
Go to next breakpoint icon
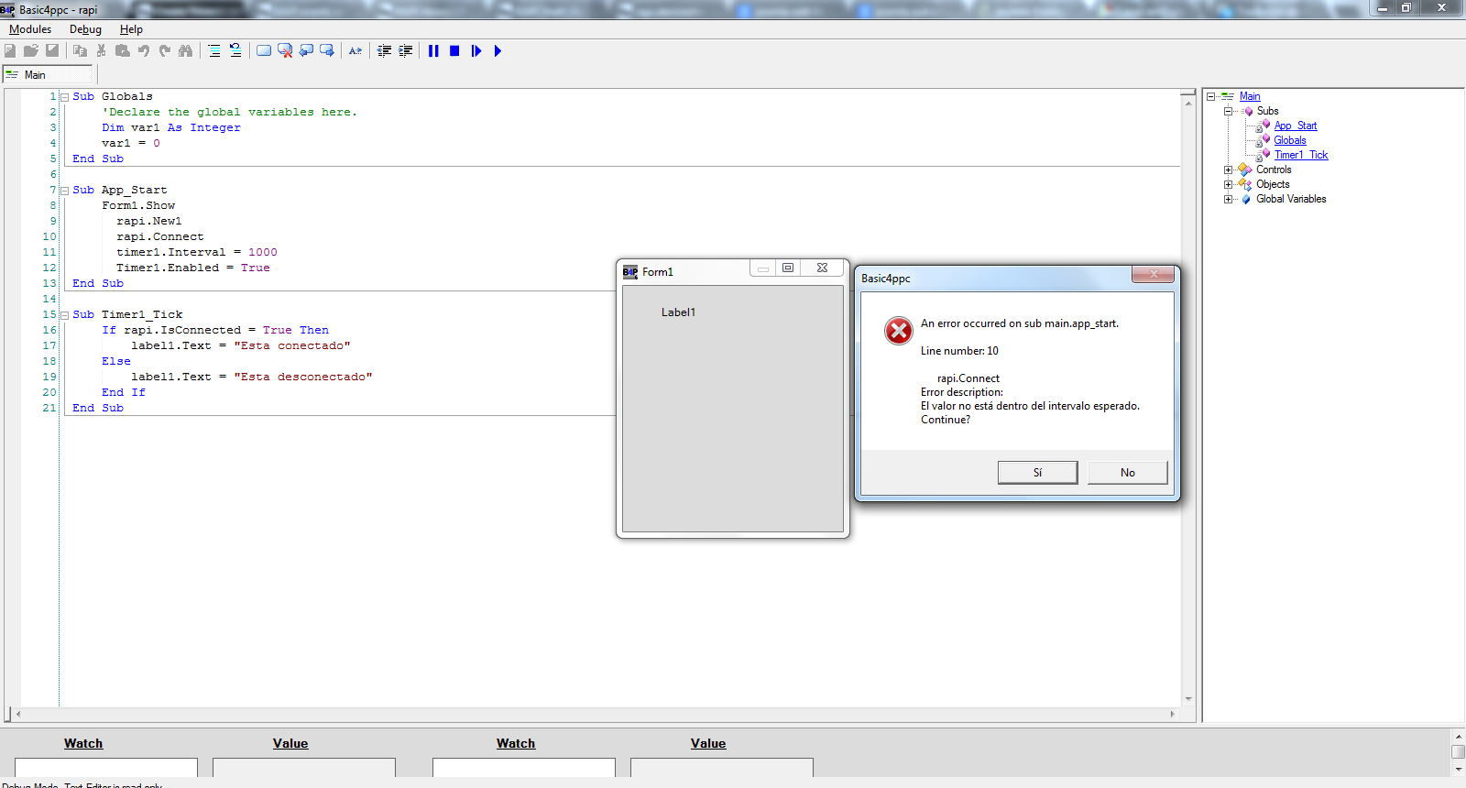click(327, 51)
